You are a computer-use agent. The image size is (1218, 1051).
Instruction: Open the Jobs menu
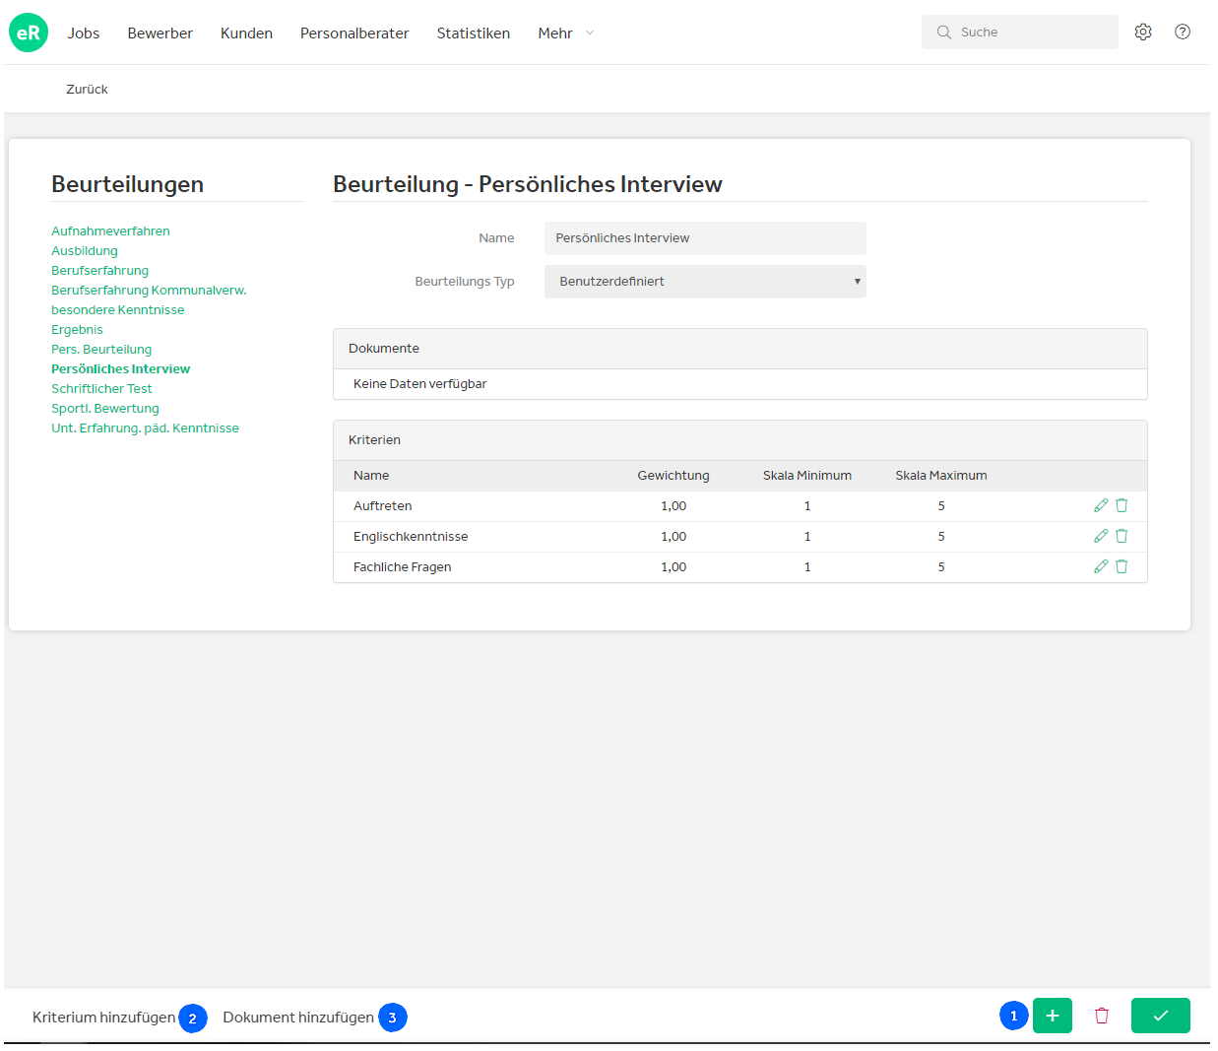click(x=84, y=33)
